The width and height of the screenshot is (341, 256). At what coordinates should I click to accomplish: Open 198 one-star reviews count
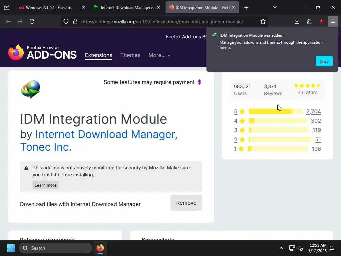[x=316, y=149]
